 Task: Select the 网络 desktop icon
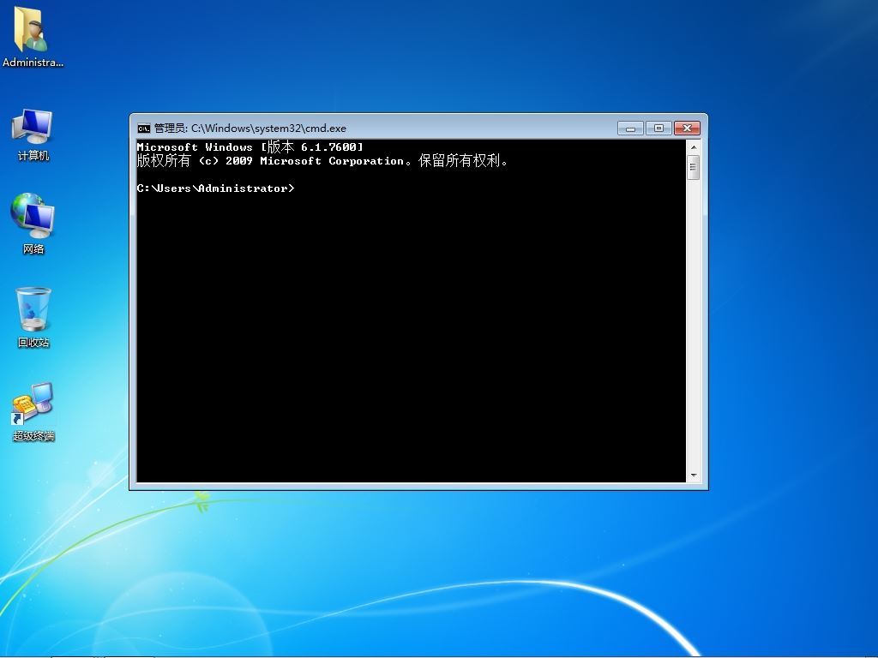(x=33, y=224)
